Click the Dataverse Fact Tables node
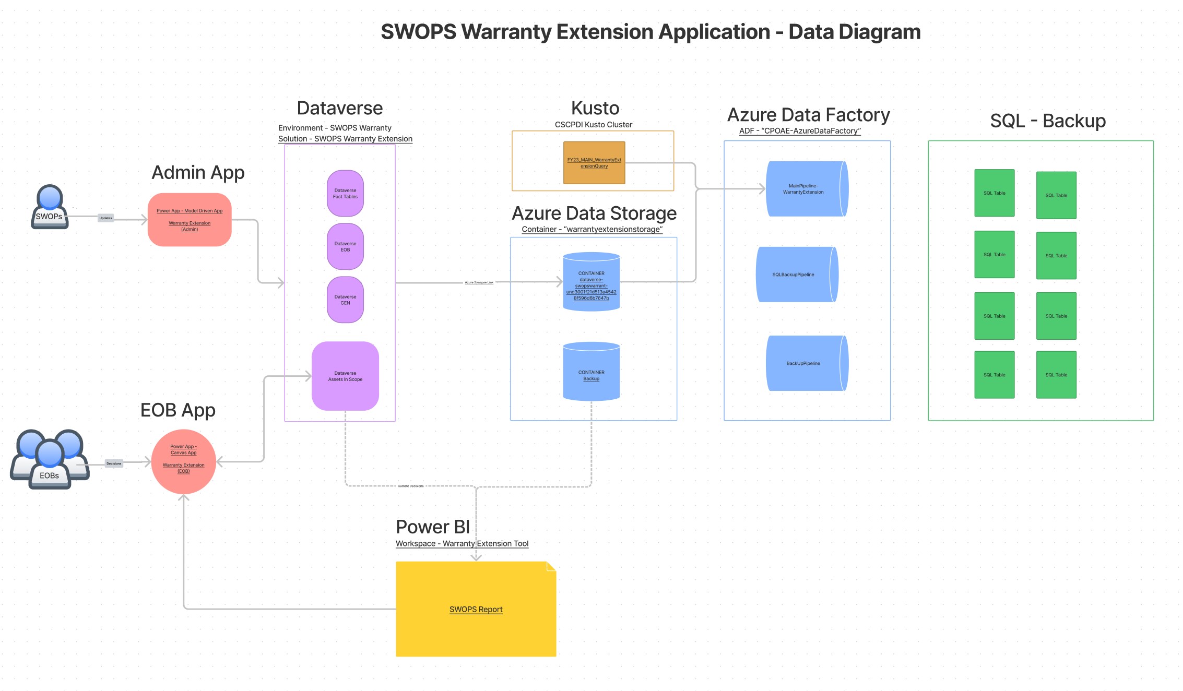 (345, 194)
